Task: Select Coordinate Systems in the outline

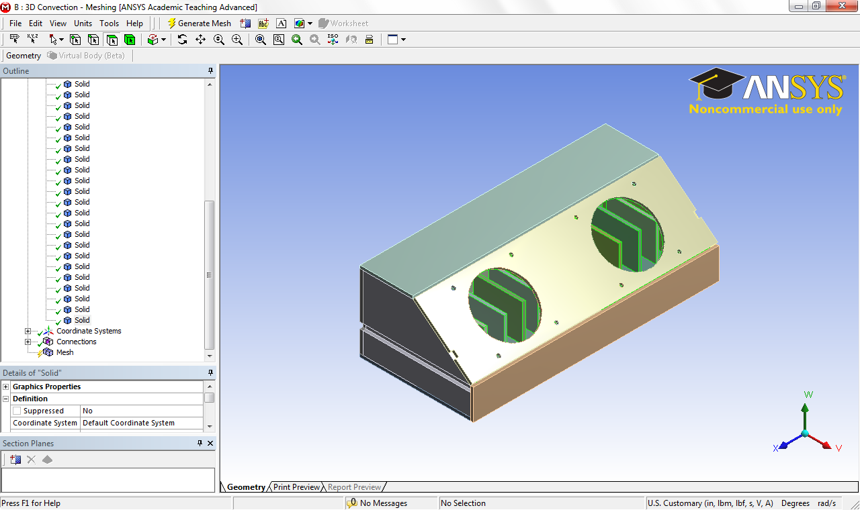Action: click(x=89, y=331)
